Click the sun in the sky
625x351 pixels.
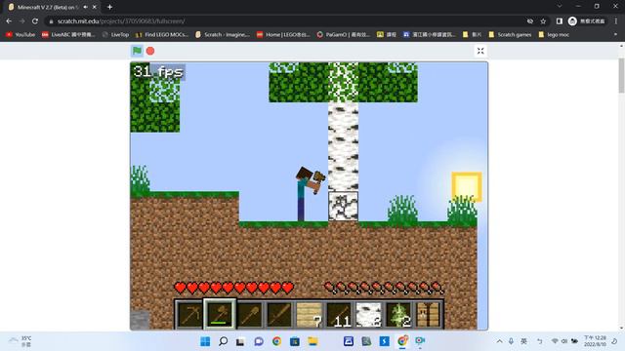(467, 186)
